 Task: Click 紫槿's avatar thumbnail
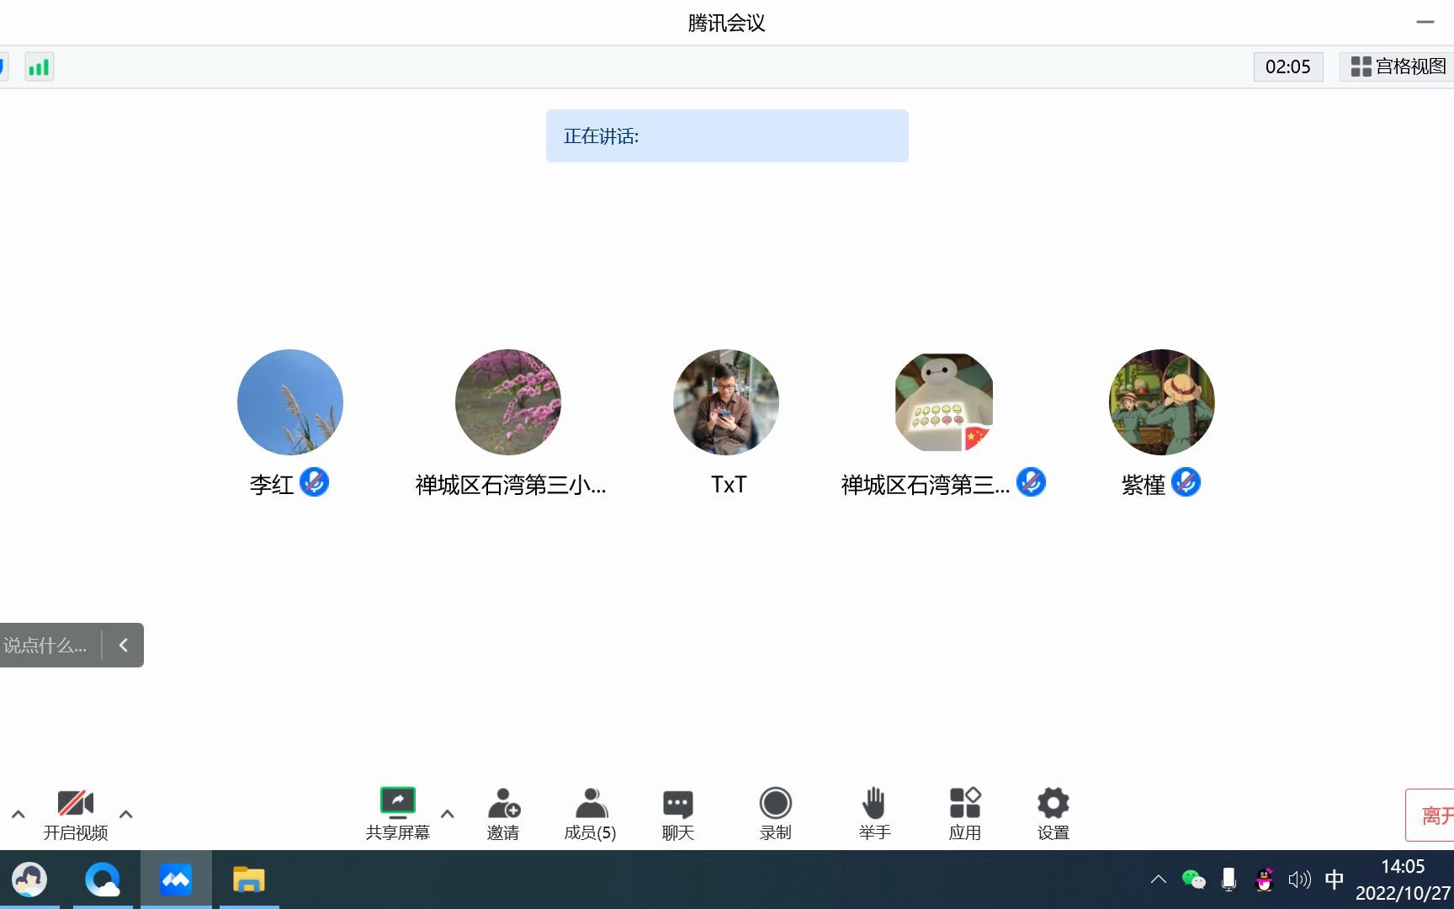(1162, 402)
